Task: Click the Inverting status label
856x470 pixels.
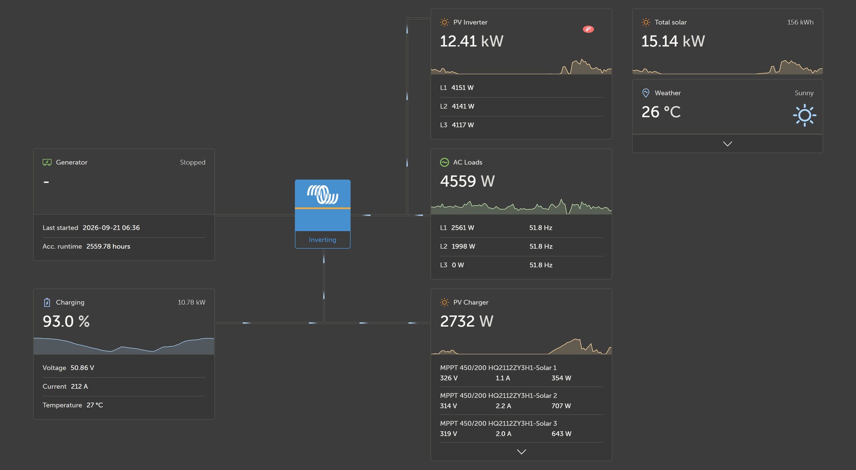Action: (323, 240)
